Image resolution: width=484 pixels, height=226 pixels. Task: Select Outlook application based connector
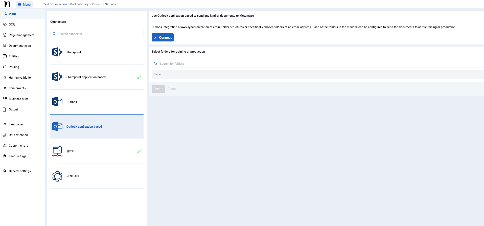pos(97,127)
